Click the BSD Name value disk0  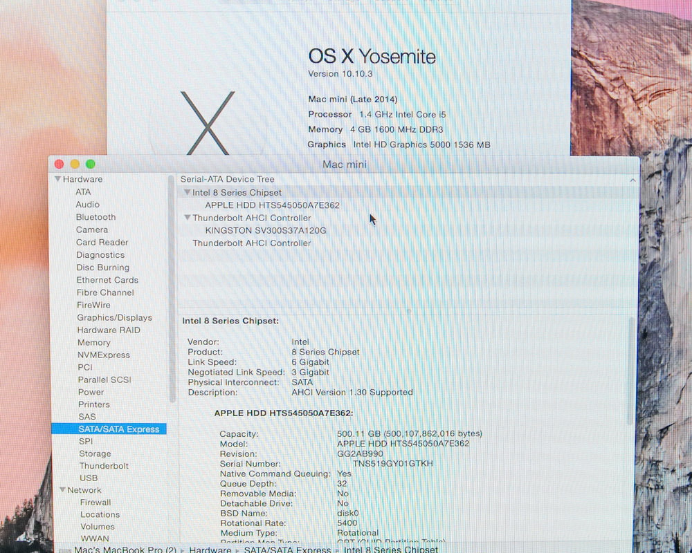coord(348,514)
